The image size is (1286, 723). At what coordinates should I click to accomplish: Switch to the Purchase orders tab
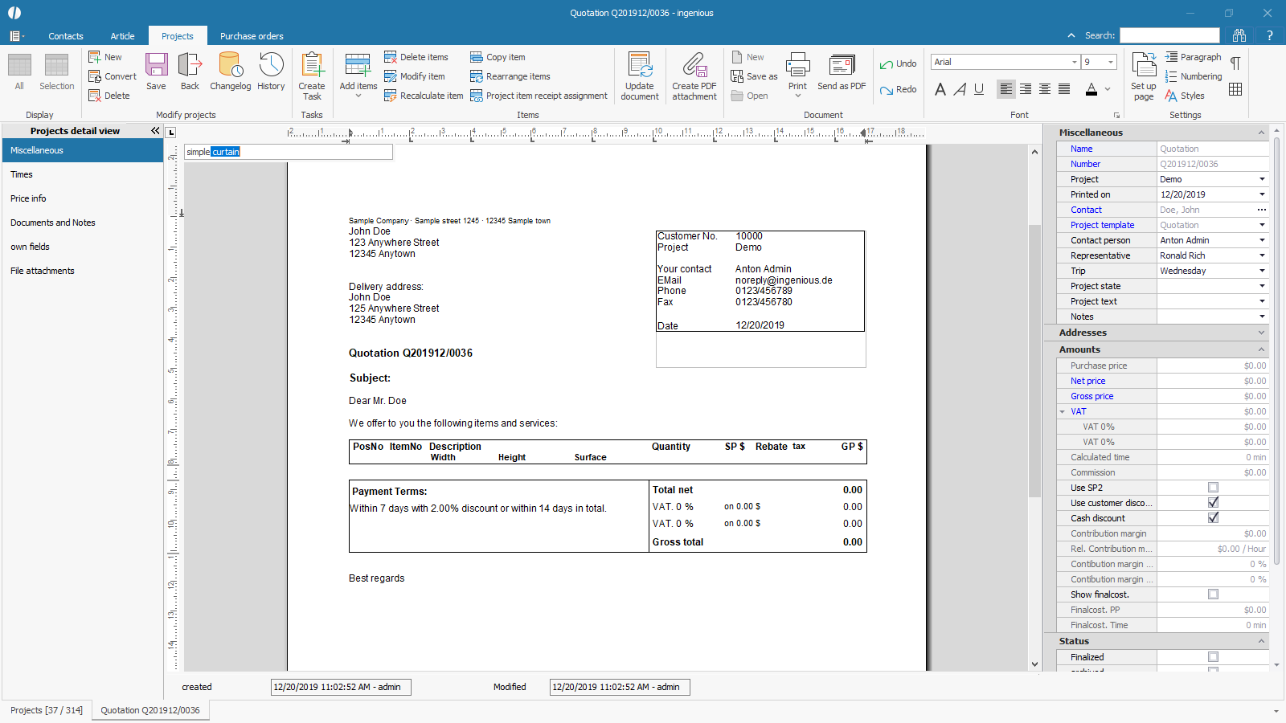tap(252, 36)
